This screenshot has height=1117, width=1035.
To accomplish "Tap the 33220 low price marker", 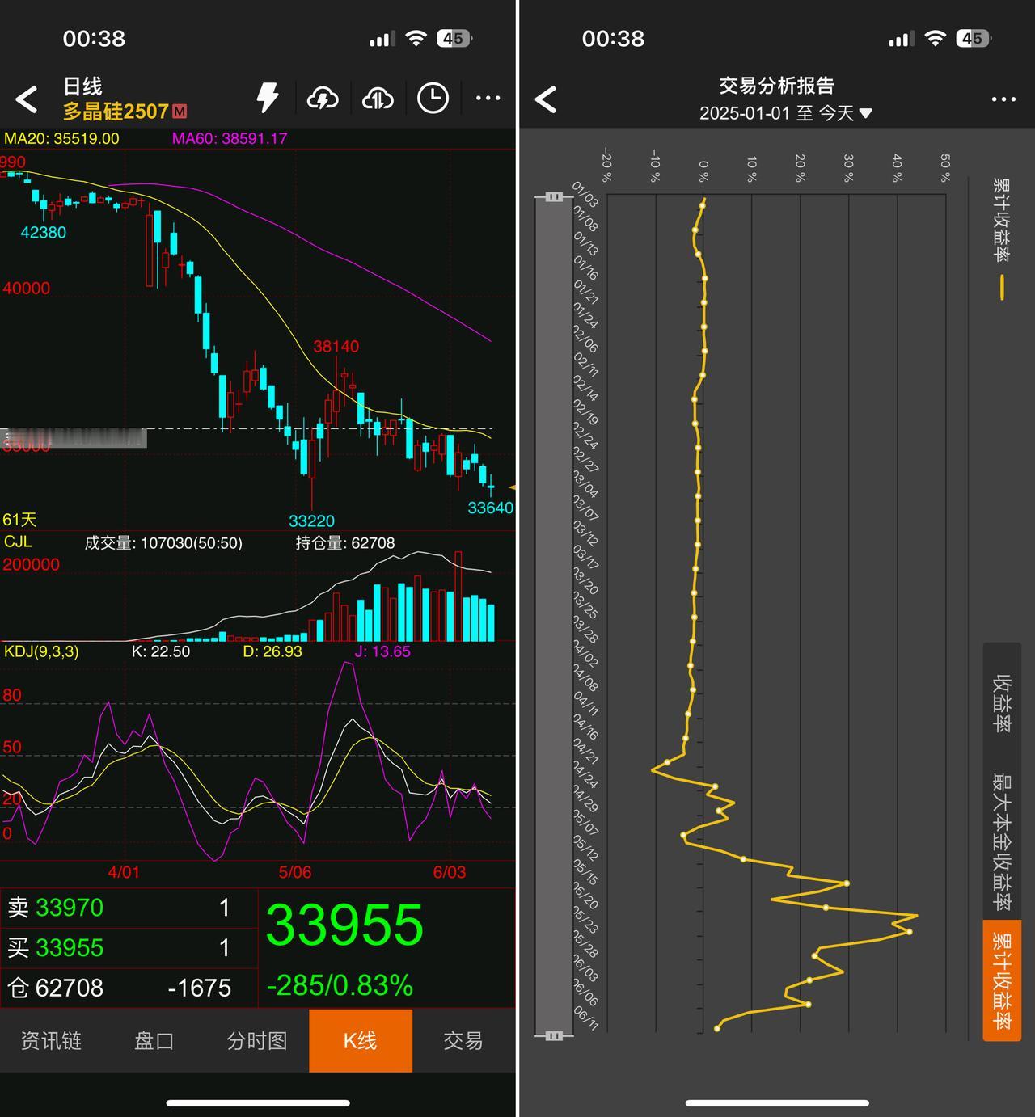I will point(311,521).
